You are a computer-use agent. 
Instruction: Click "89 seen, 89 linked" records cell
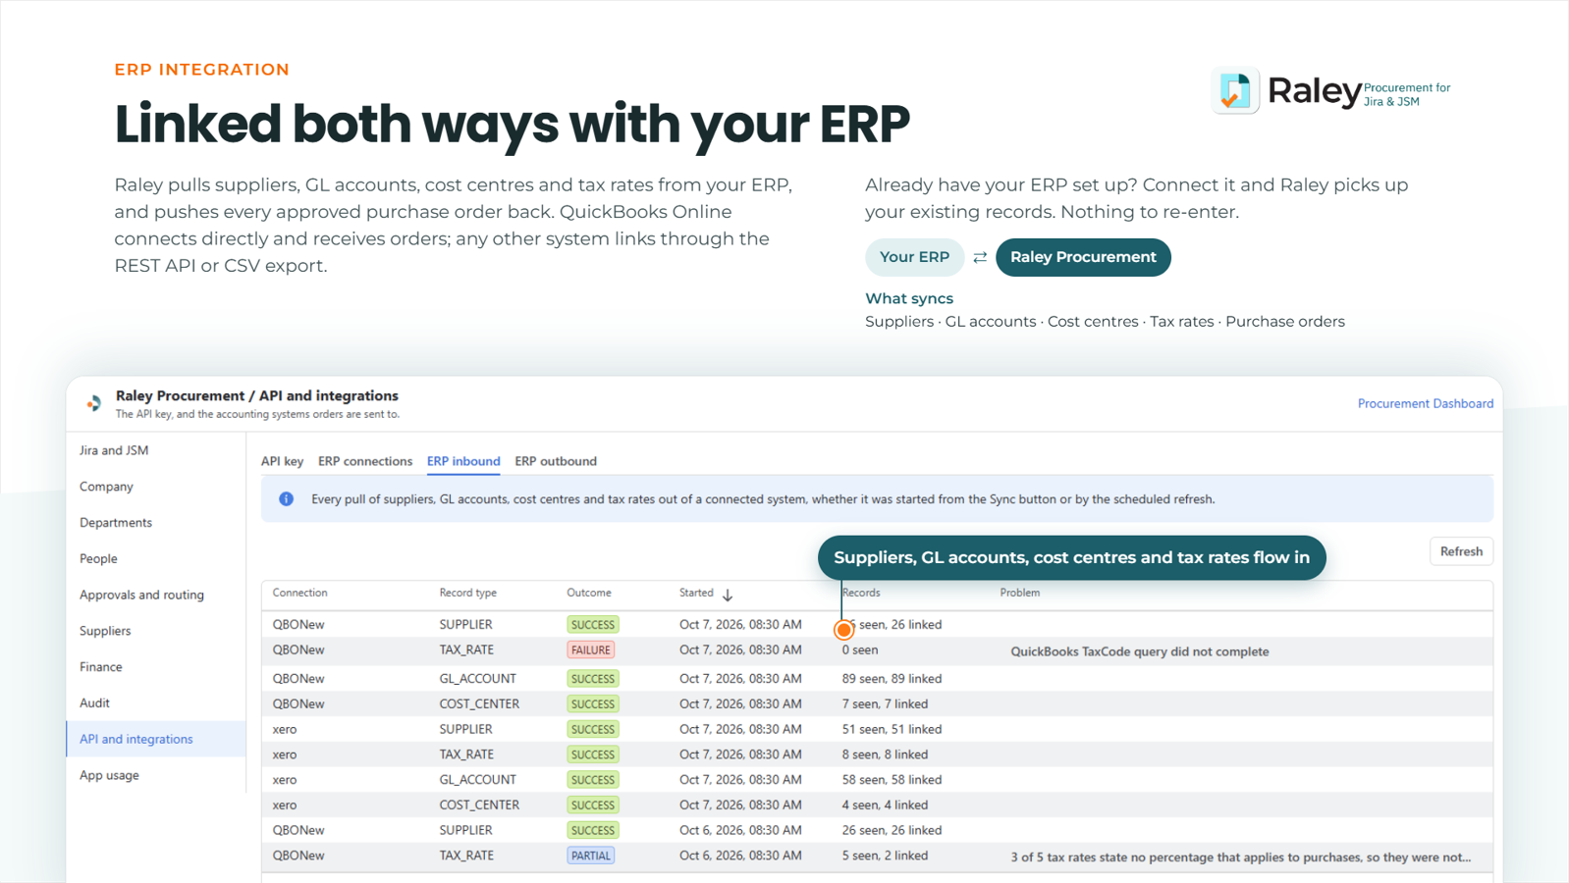click(x=892, y=679)
